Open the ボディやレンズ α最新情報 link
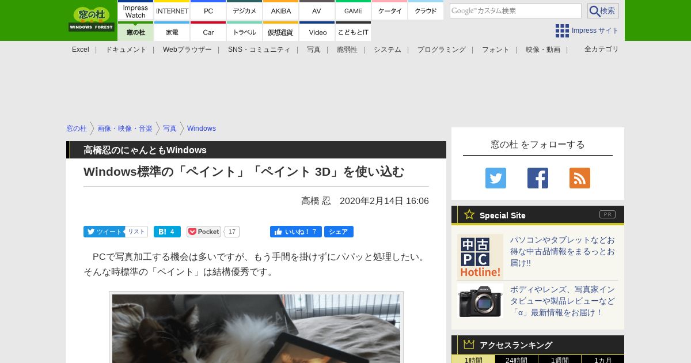The height and width of the screenshot is (363, 691). (563, 301)
